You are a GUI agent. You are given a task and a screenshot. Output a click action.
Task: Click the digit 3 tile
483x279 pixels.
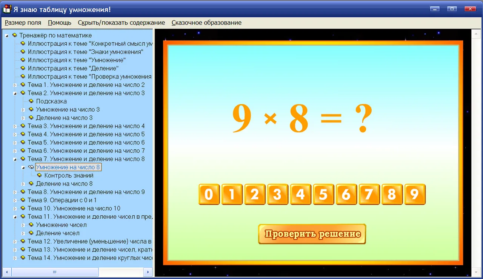278,194
